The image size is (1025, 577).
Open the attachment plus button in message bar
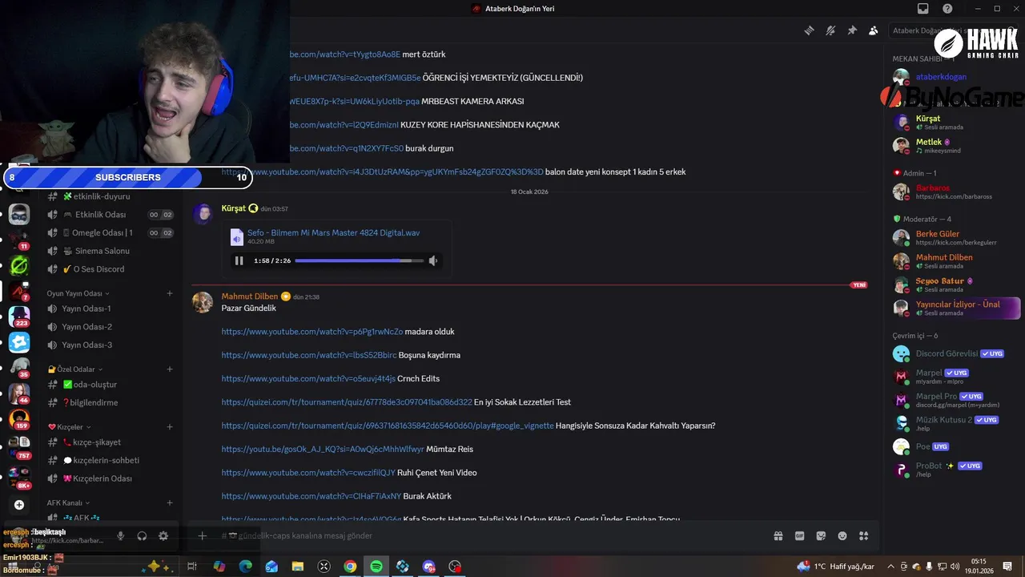coord(203,536)
